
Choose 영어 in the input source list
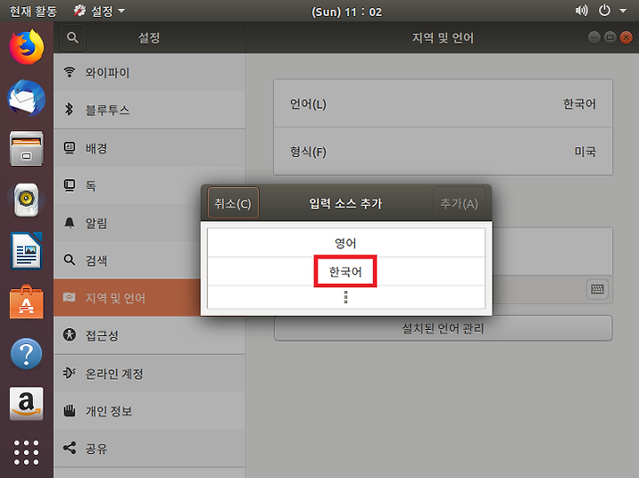click(346, 243)
